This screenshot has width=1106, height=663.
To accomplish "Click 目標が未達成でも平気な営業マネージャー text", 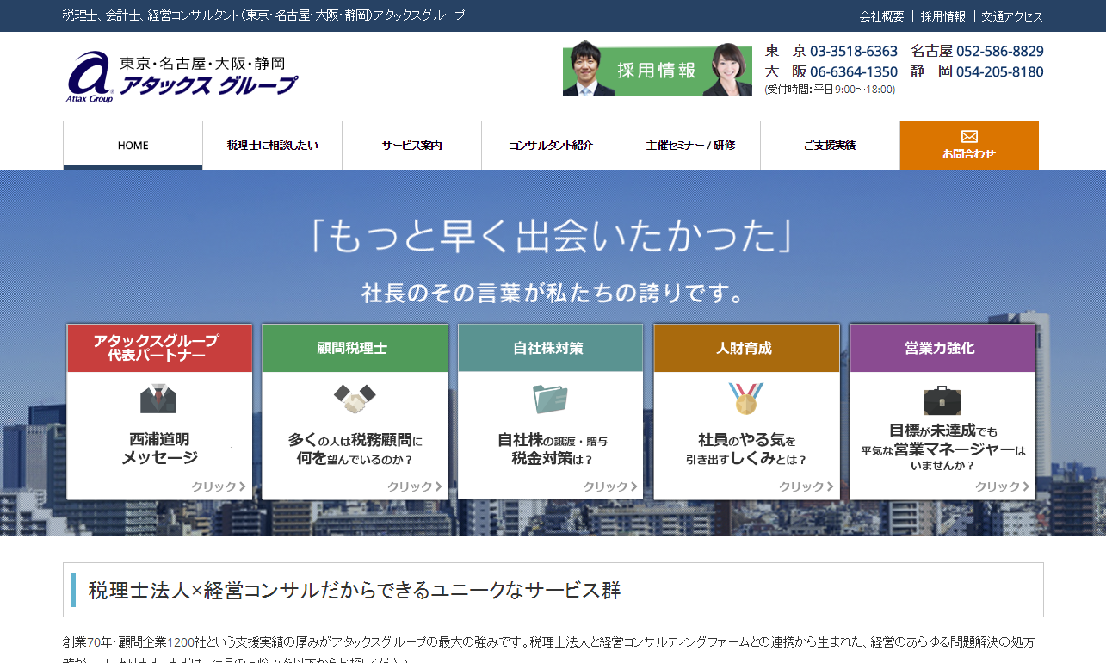I will point(943,447).
